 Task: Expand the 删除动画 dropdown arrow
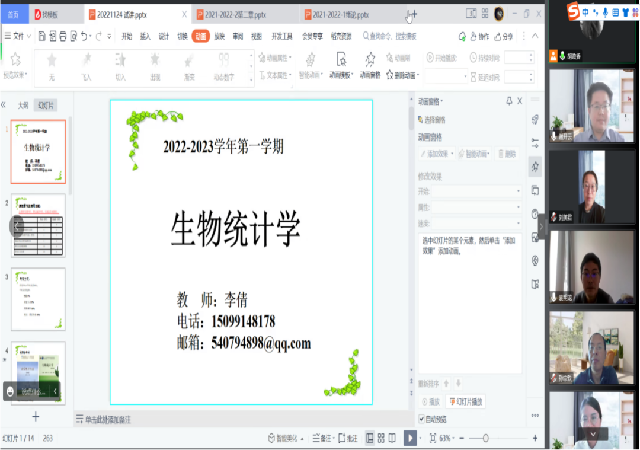pyautogui.click(x=418, y=75)
